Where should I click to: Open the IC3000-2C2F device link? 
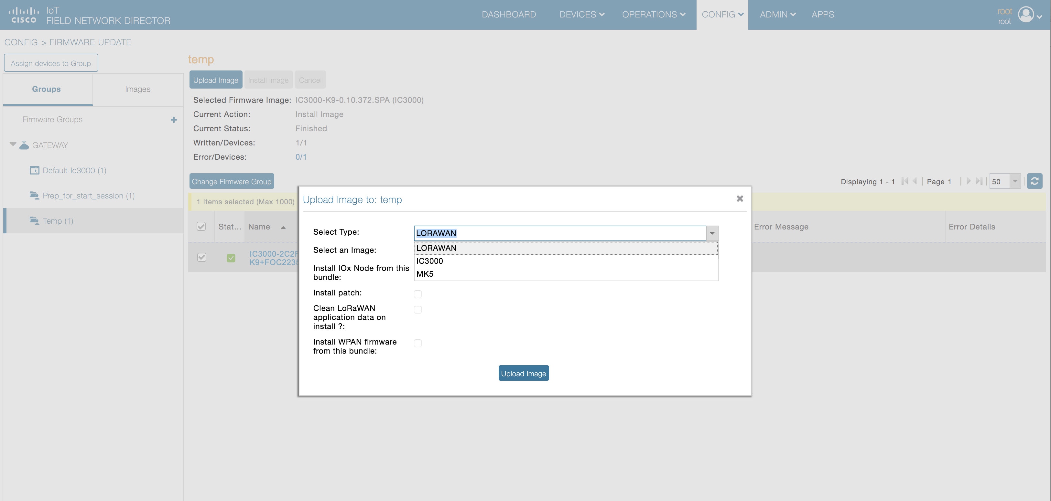(x=274, y=258)
